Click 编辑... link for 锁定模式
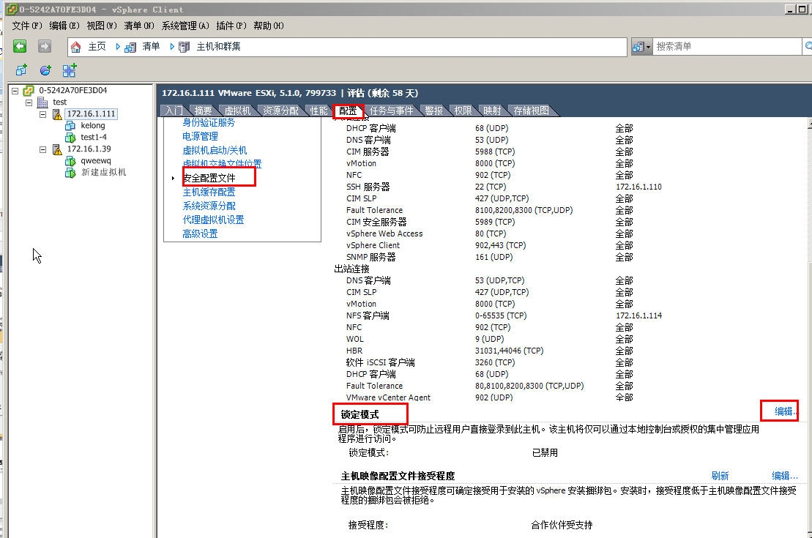Viewport: 812px width, 538px height. [x=786, y=411]
